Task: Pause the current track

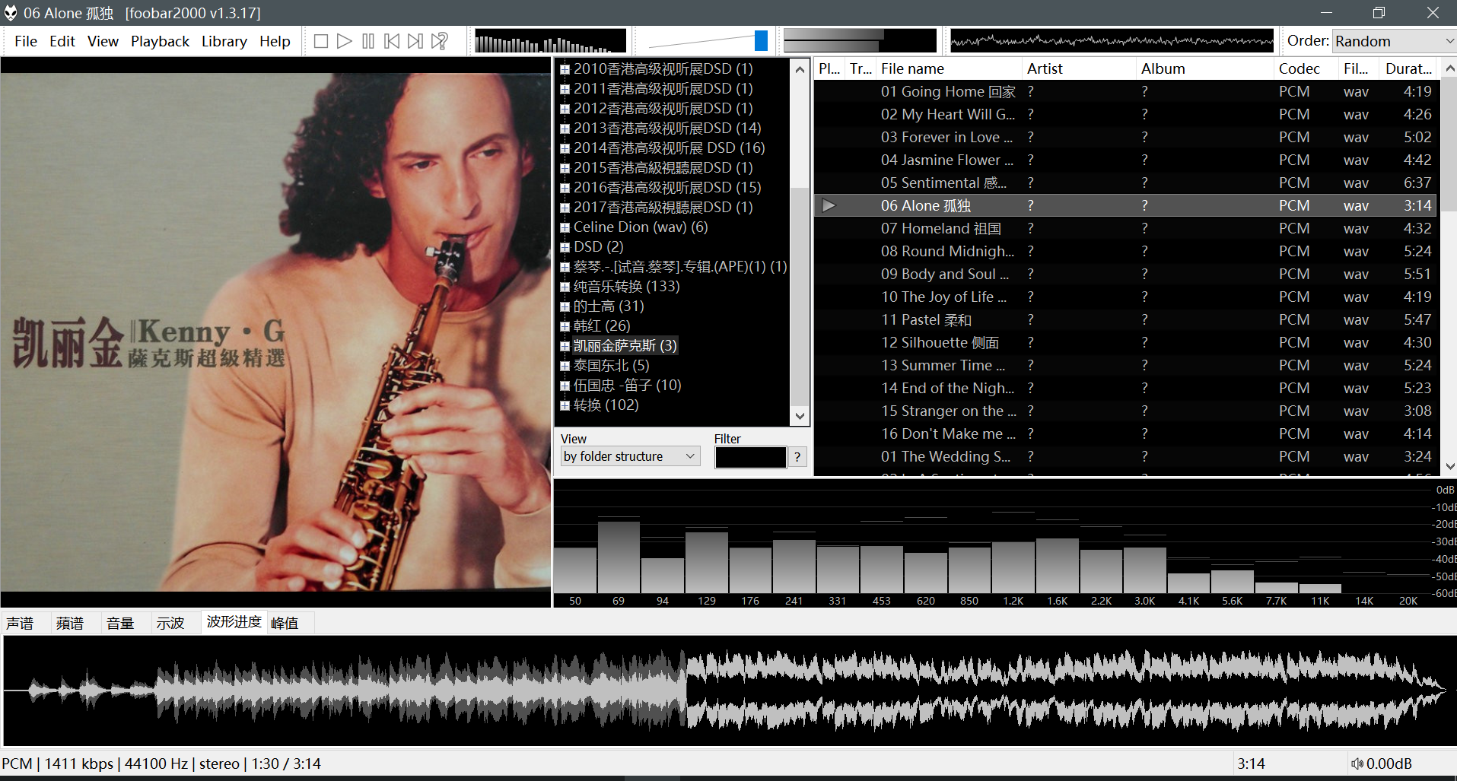Action: click(368, 41)
